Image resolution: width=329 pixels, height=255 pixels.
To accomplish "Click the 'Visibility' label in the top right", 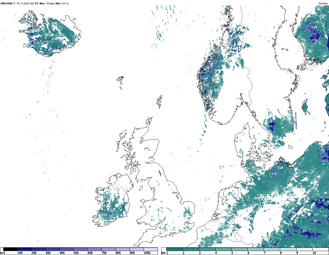I will [323, 4].
